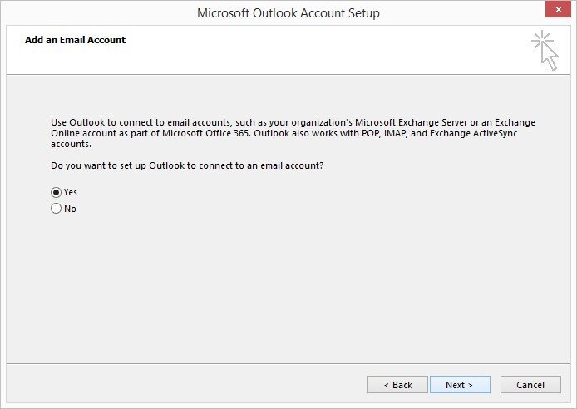
Task: Select the Yes radio button
Action: tap(57, 192)
